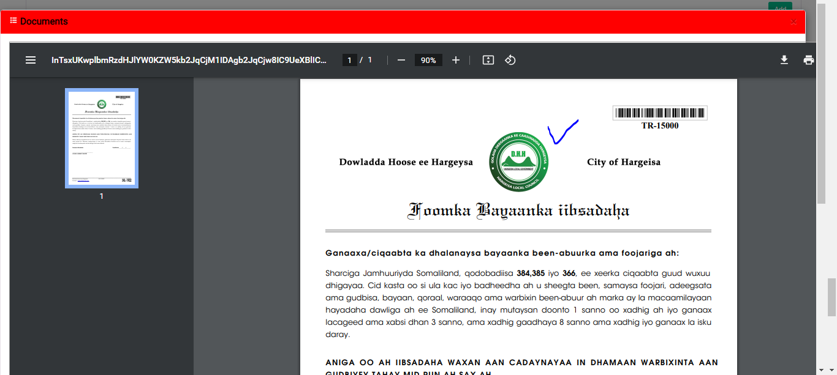Open the PDF viewer sidebar hamburger menu

31,60
